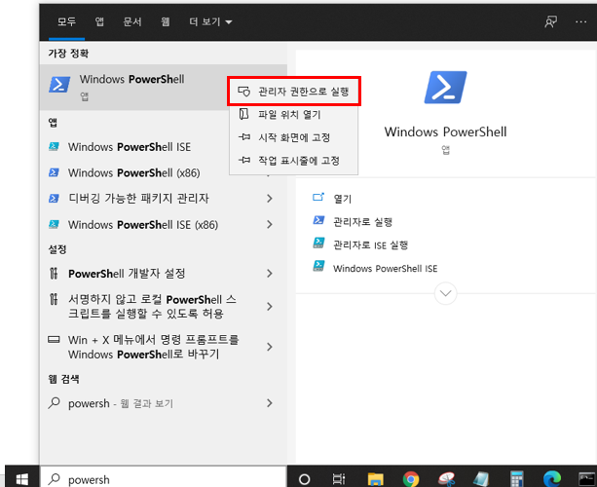This screenshot has height=487, width=597.
Task: Expand arrow for 디버깅 가능한 패키지 관리자
Action: click(270, 199)
